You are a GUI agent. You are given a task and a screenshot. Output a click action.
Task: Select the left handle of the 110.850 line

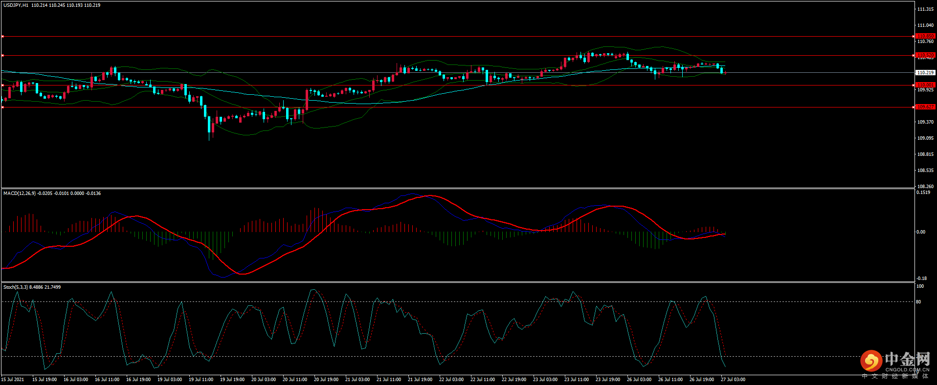2,36
